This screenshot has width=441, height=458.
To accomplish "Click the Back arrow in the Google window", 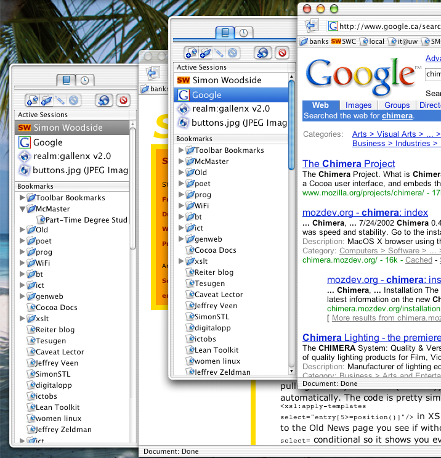I will click(x=312, y=25).
